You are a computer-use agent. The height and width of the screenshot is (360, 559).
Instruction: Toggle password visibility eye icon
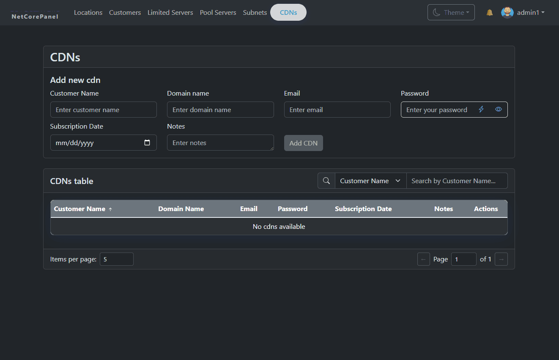(x=499, y=110)
